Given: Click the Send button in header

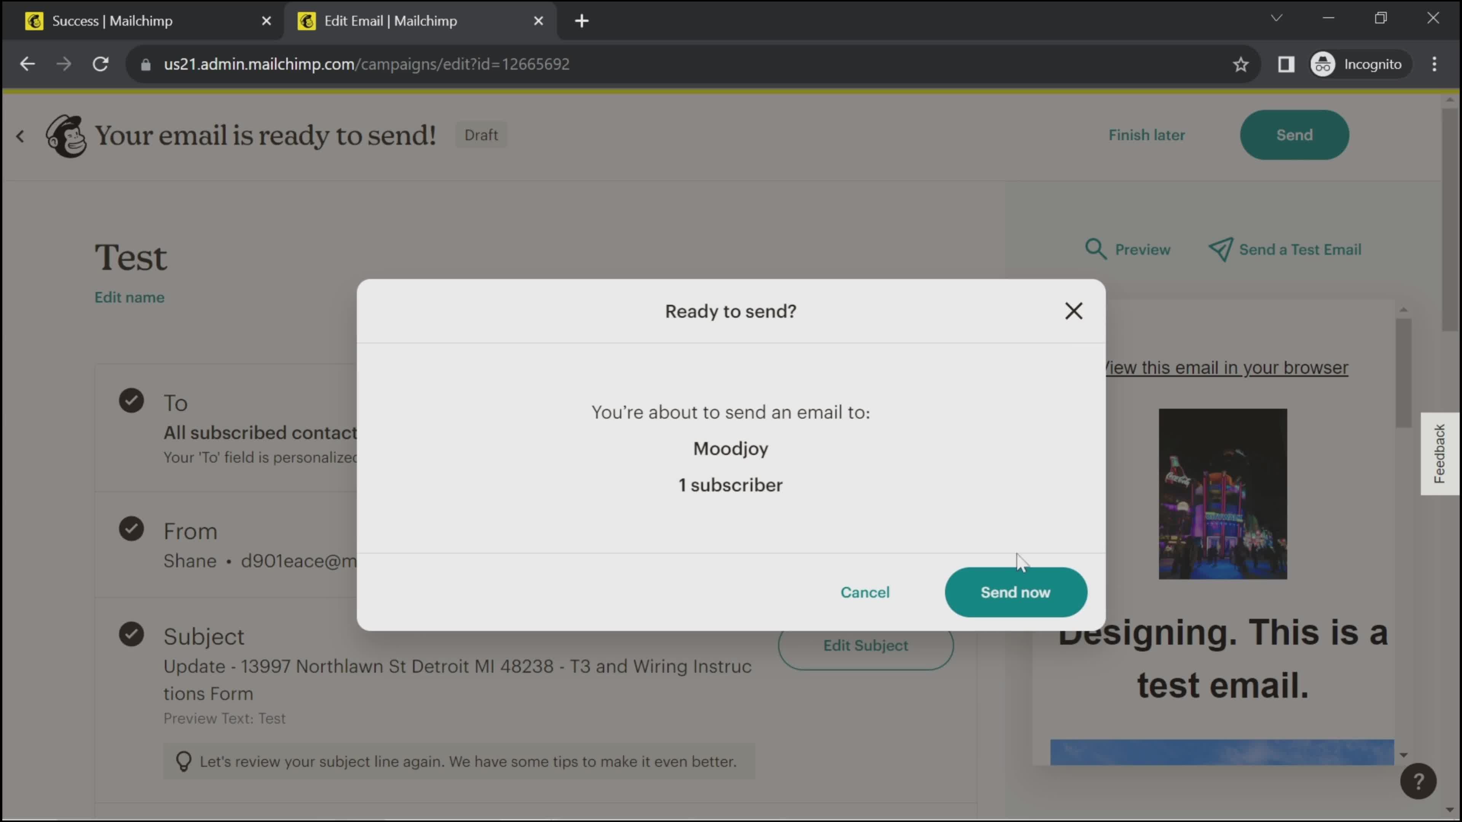Looking at the screenshot, I should 1294,134.
